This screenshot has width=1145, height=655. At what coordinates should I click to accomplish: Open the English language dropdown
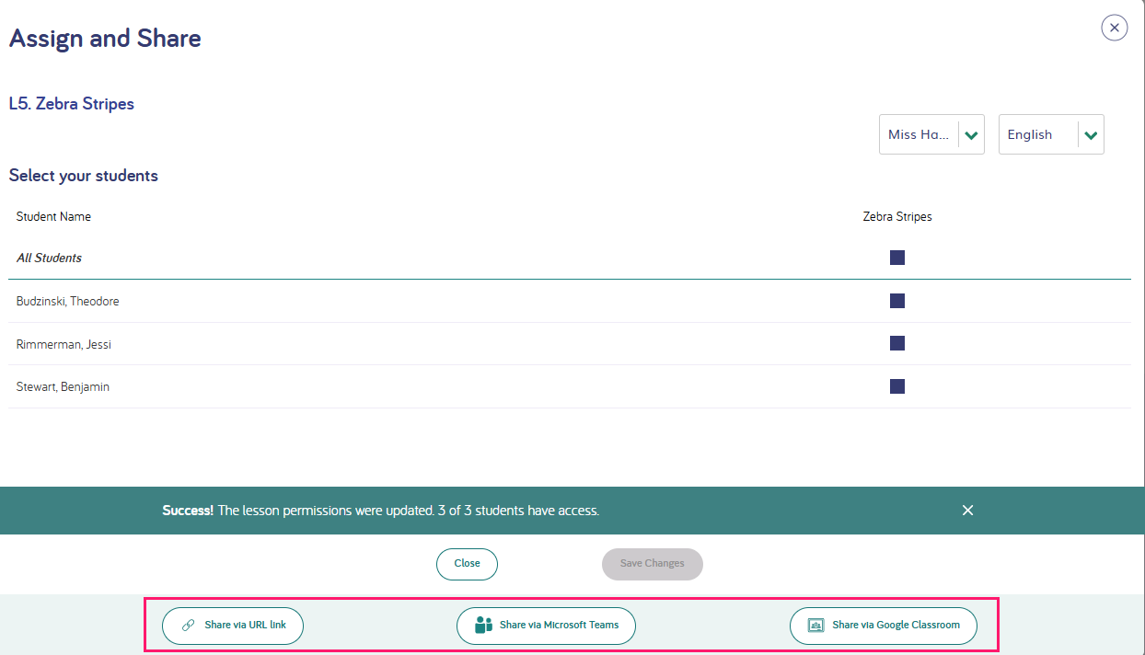click(x=1051, y=134)
